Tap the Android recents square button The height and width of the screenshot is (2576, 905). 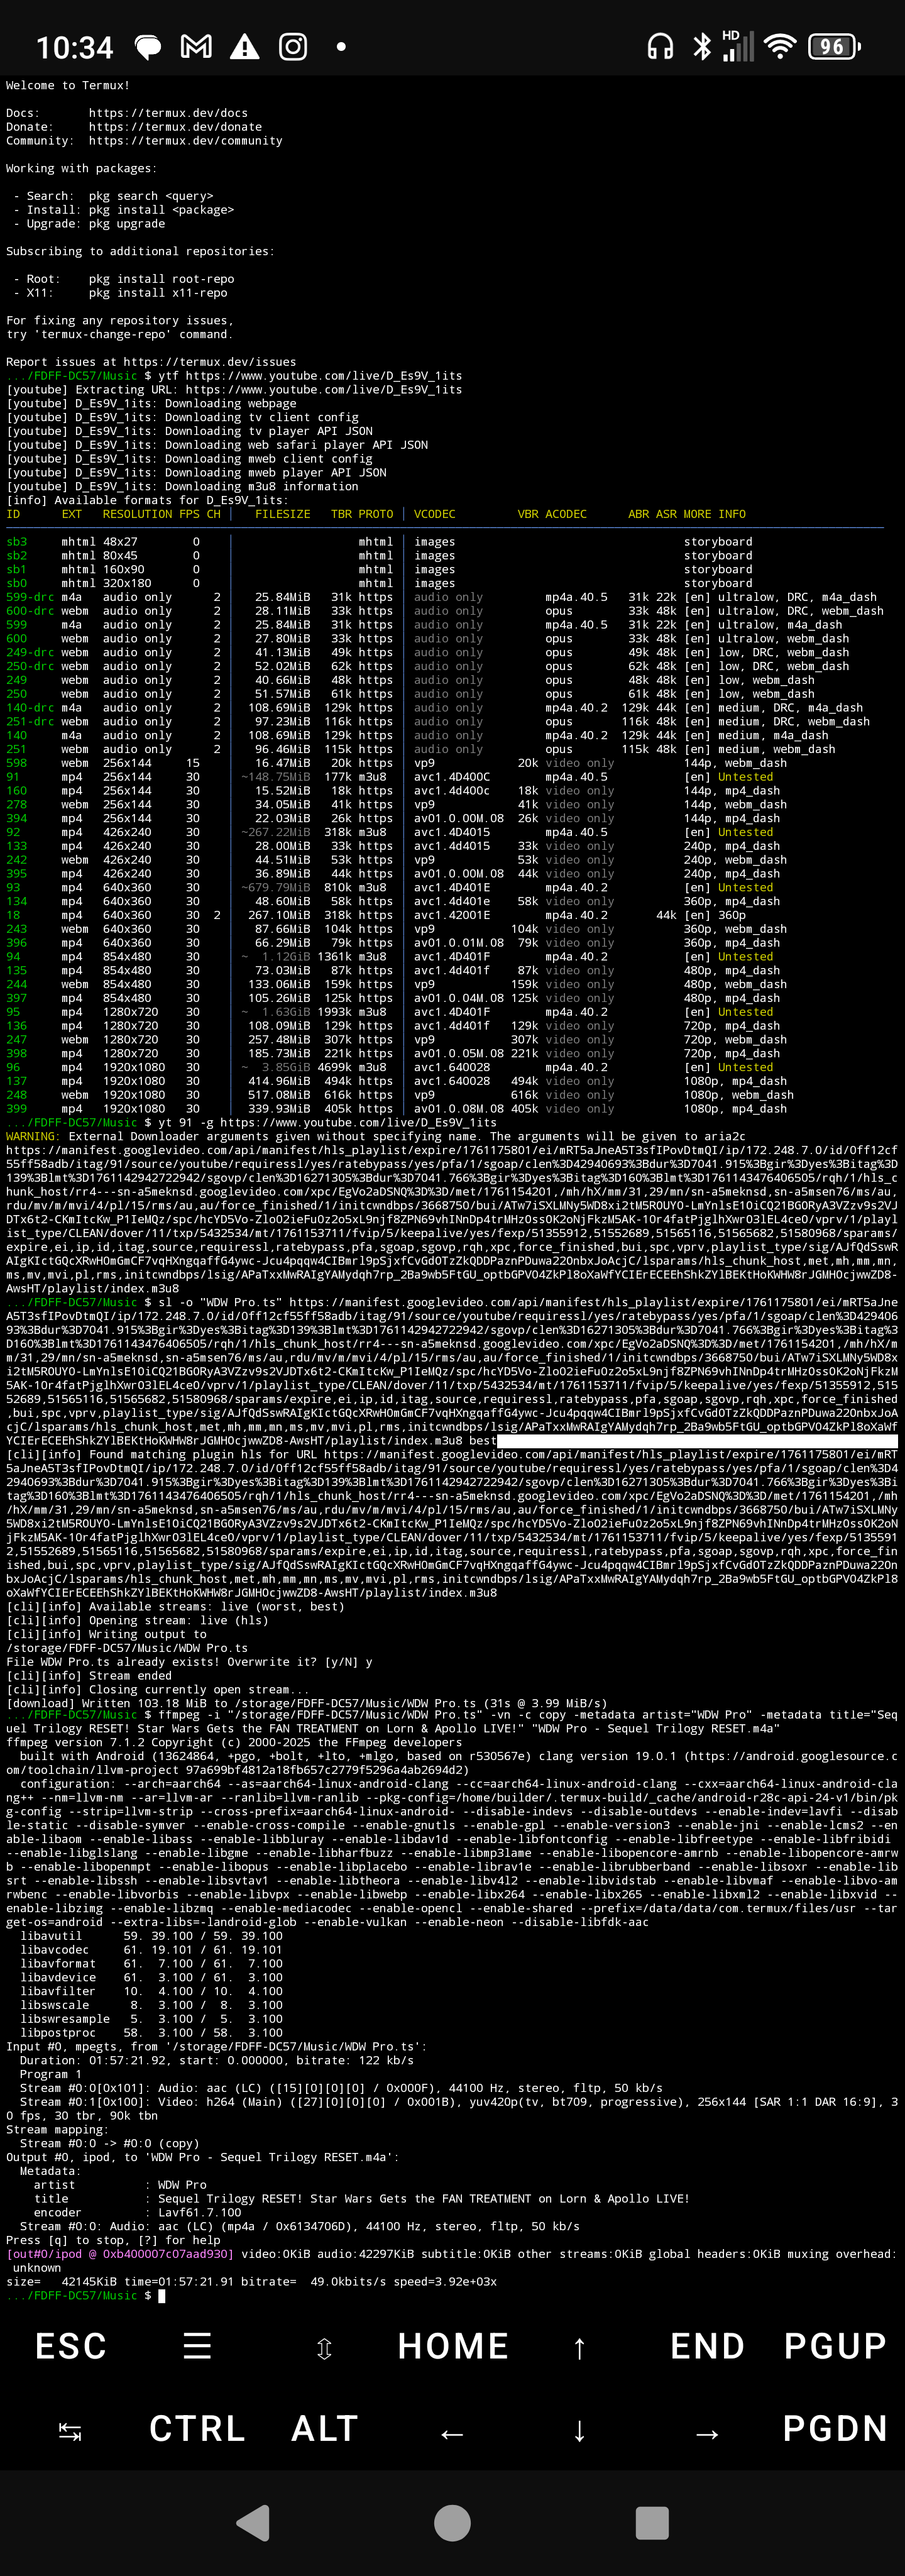[651, 2523]
